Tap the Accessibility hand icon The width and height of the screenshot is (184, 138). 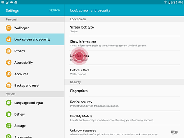coord(8,63)
